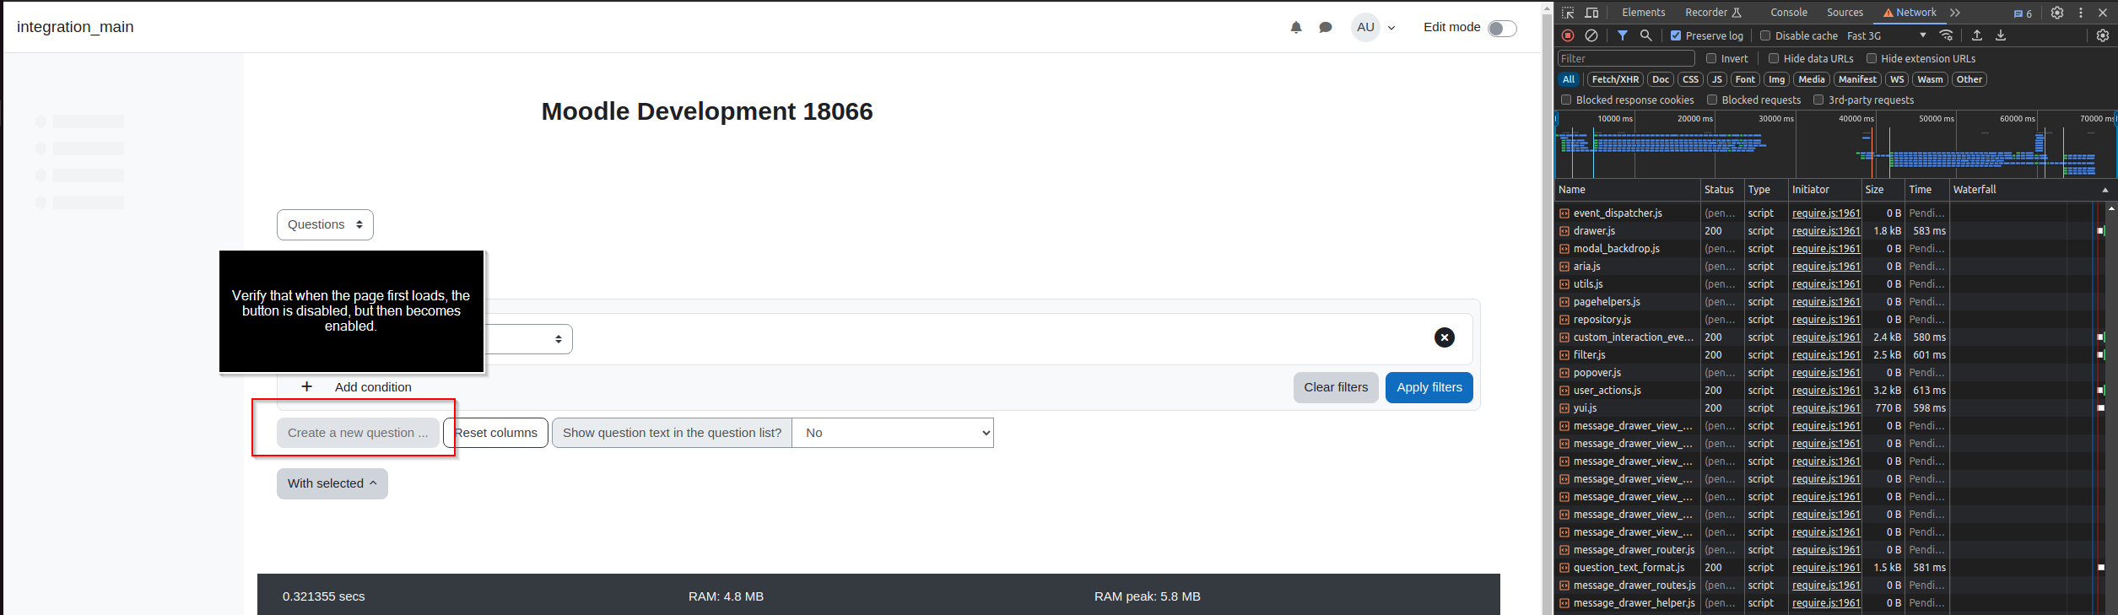The height and width of the screenshot is (615, 2118).
Task: Import HAR file with upload arrow
Action: tap(1977, 35)
